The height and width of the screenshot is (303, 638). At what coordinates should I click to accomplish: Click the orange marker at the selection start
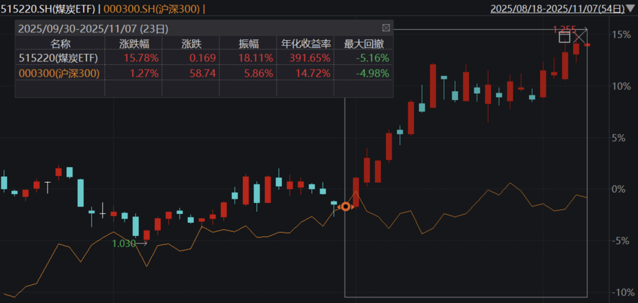(346, 207)
